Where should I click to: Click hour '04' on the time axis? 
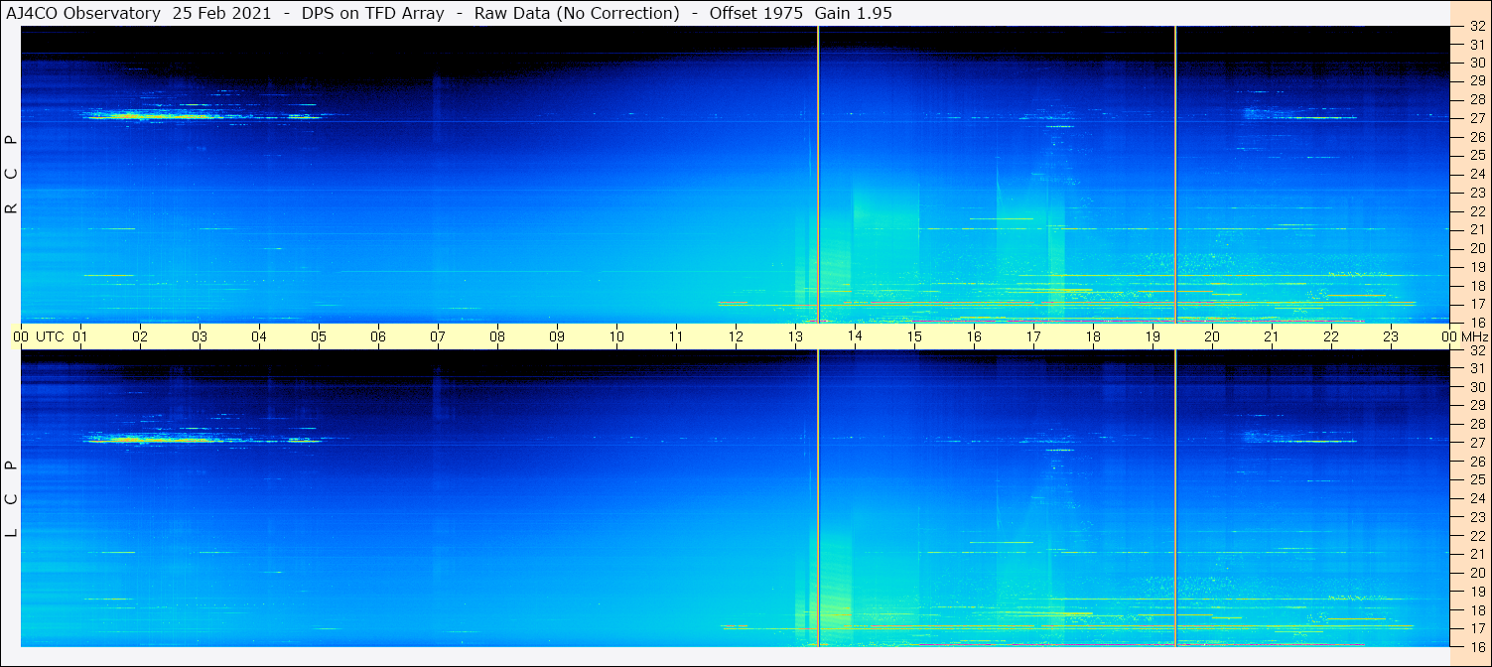pyautogui.click(x=259, y=336)
